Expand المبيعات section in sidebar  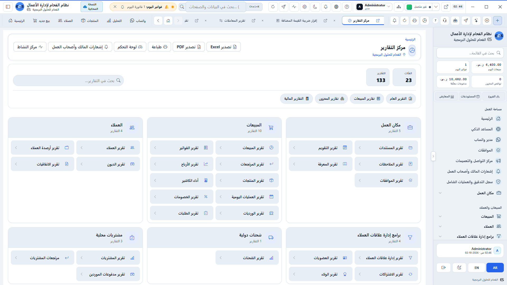point(470,216)
